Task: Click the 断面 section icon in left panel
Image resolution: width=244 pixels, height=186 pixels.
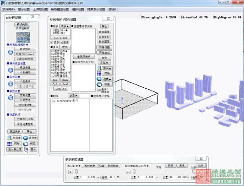Action: tap(26, 144)
